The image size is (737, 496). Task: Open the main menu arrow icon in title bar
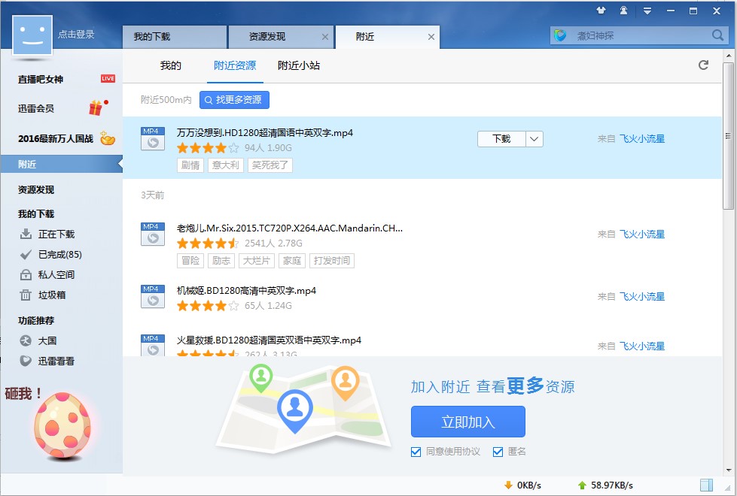coord(647,11)
